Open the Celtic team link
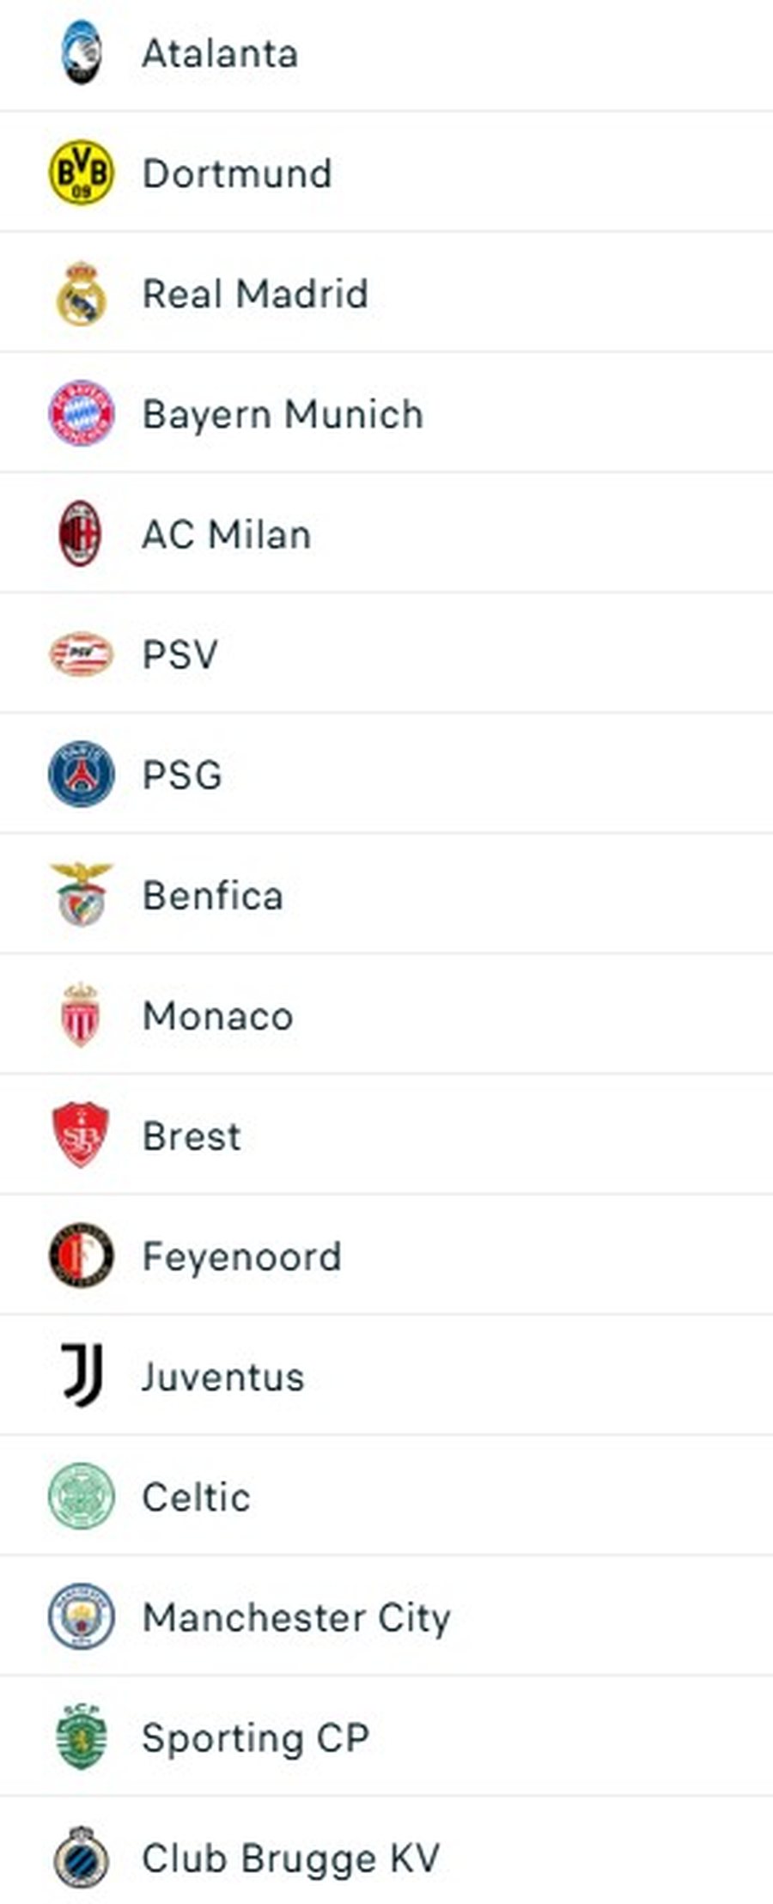The height and width of the screenshot is (1904, 773). click(x=196, y=1497)
